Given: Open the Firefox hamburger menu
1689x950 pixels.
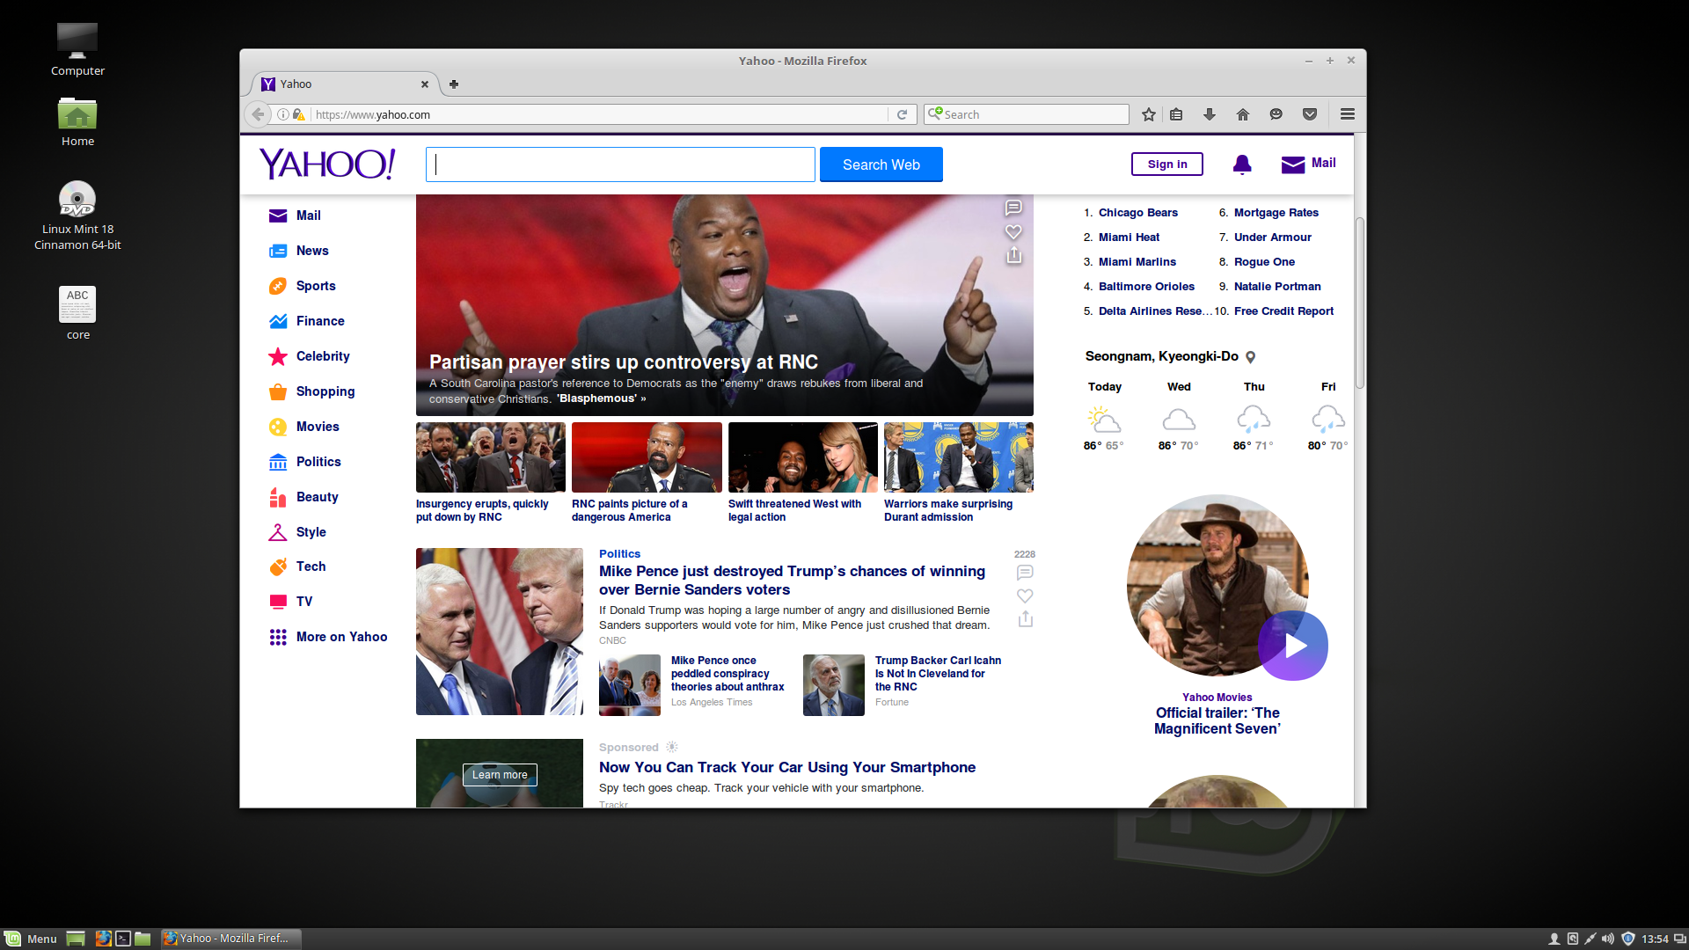Looking at the screenshot, I should [1347, 114].
